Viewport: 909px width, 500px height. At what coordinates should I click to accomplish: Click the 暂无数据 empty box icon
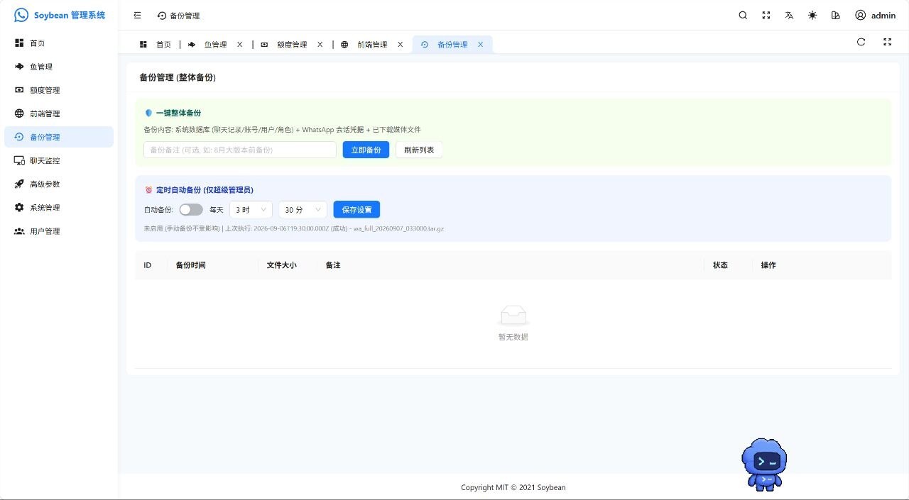pyautogui.click(x=513, y=316)
